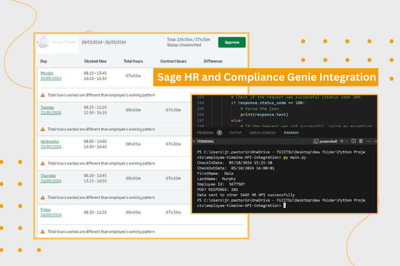Open the Tuesday 21/05/2024 day link
This screenshot has width=400, height=266.
pos(51,110)
